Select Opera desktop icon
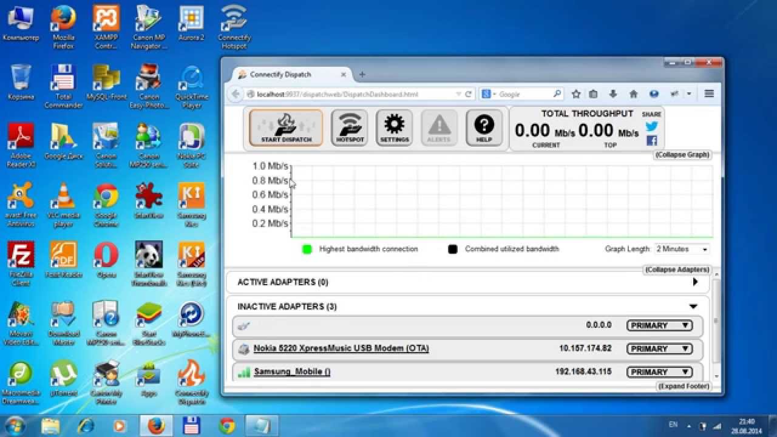The image size is (777, 437). 106,260
